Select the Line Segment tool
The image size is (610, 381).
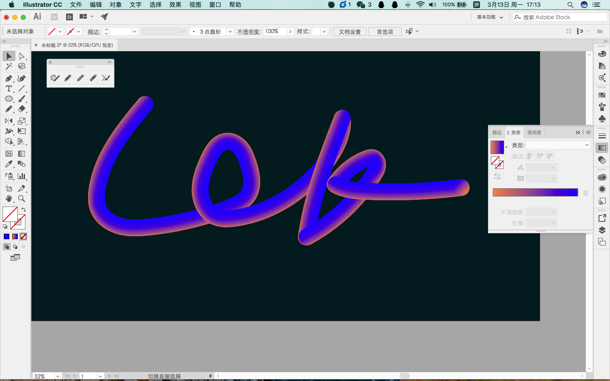click(x=22, y=88)
